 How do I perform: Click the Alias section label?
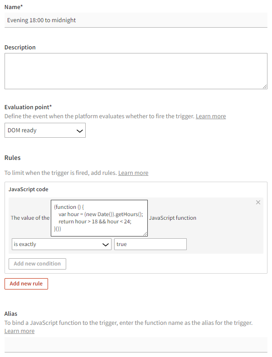click(x=11, y=314)
